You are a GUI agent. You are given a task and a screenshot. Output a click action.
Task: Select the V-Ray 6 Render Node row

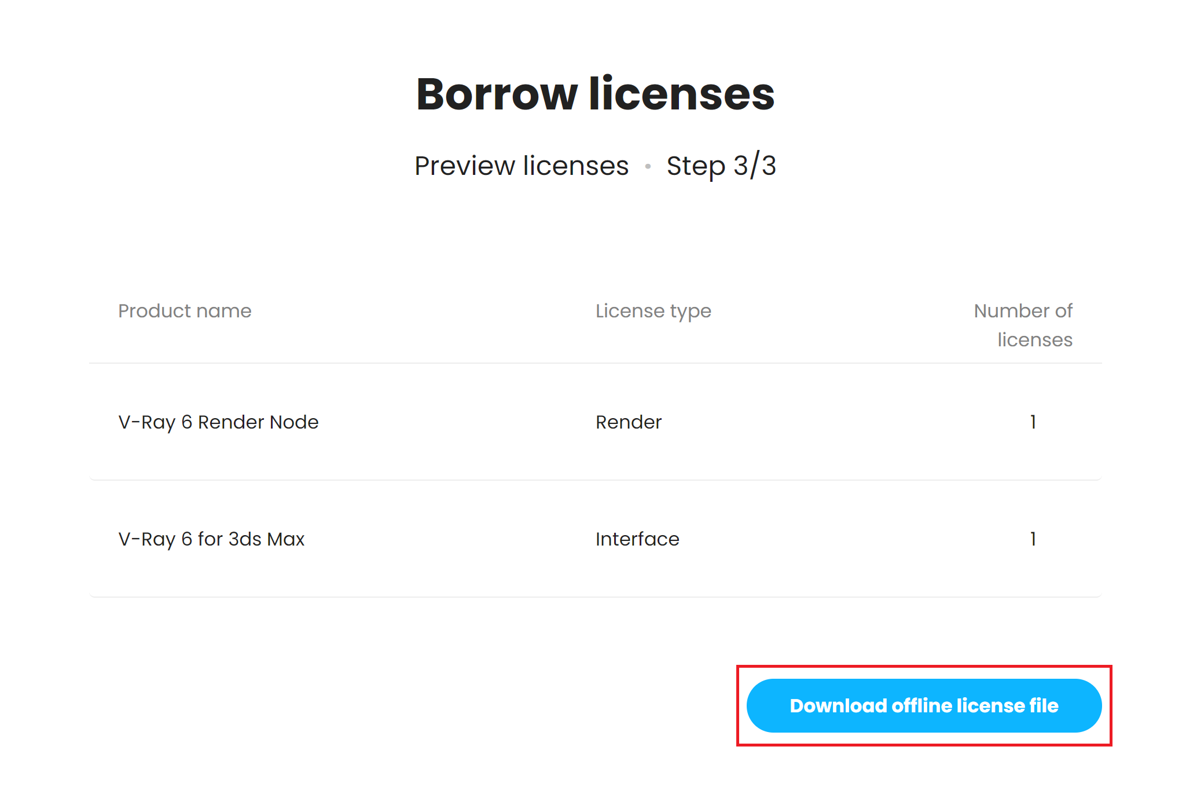(x=596, y=422)
